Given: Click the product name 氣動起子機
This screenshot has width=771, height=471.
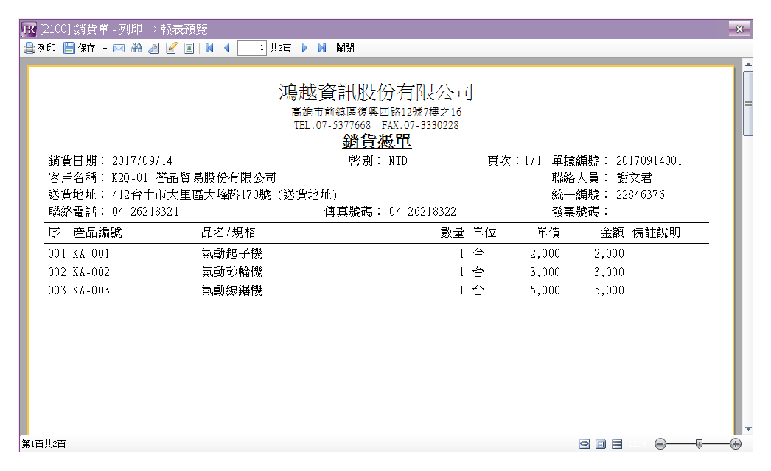Looking at the screenshot, I should [231, 253].
